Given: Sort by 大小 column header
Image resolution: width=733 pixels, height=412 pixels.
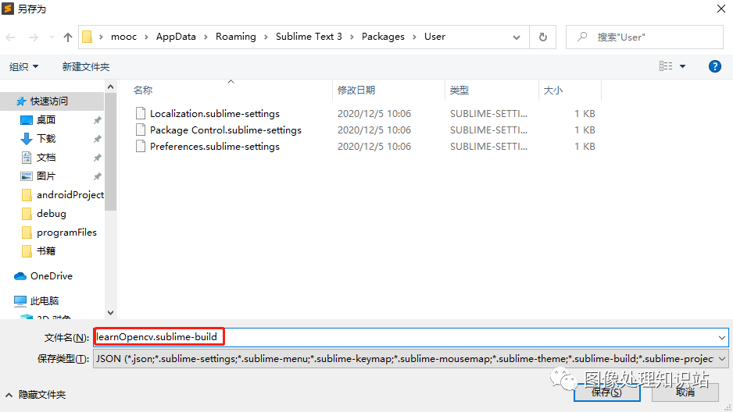Looking at the screenshot, I should click(553, 90).
